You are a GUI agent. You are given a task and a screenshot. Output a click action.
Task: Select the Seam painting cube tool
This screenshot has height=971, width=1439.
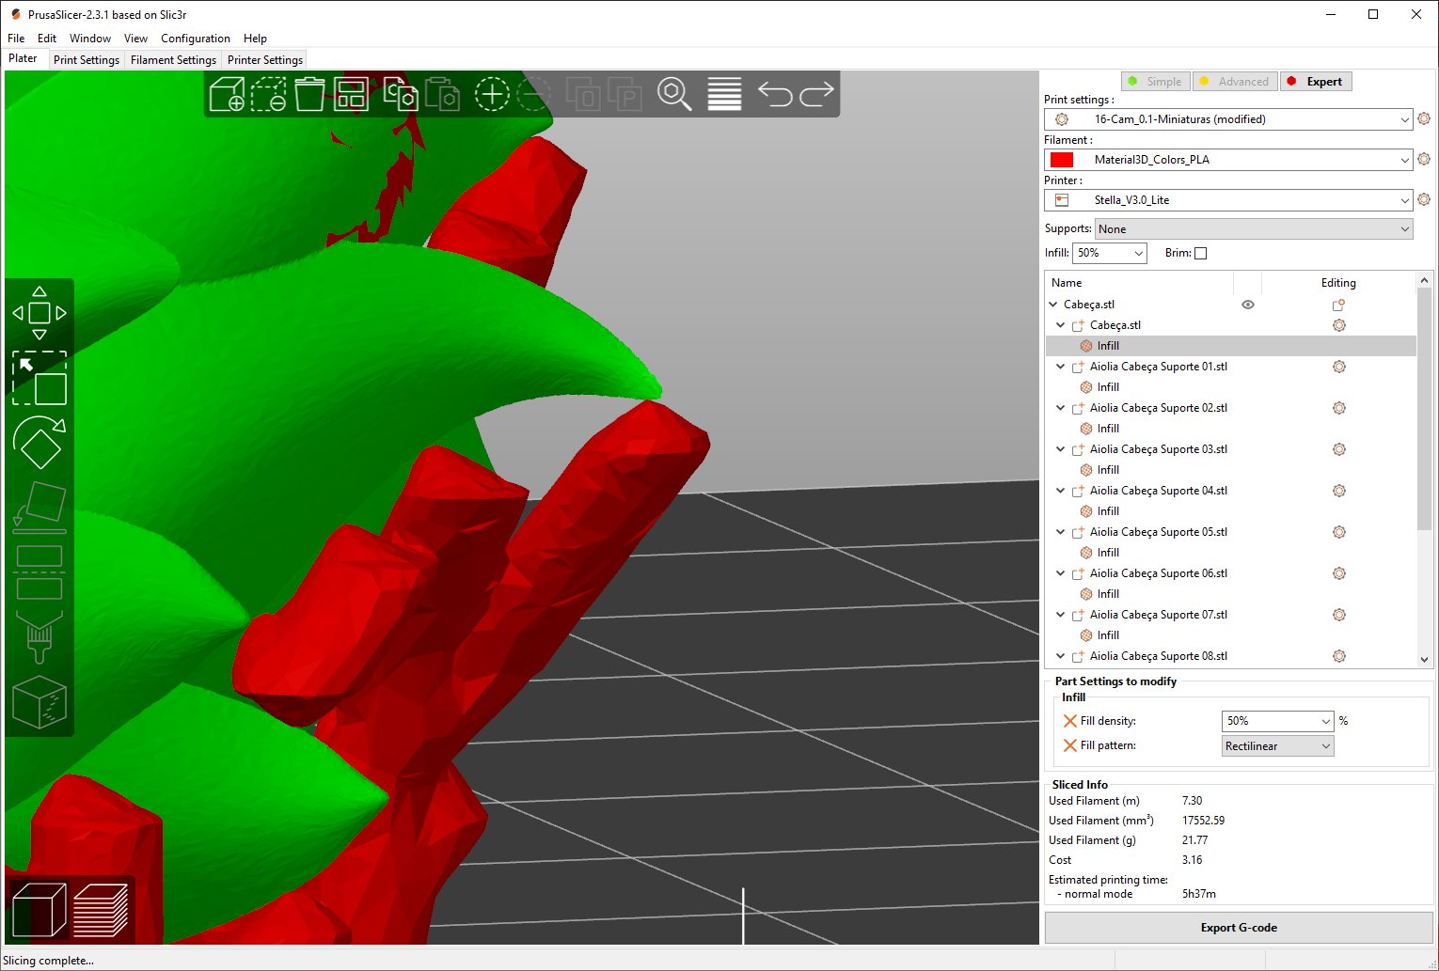point(40,701)
